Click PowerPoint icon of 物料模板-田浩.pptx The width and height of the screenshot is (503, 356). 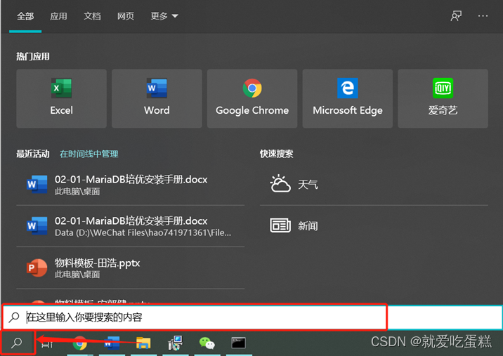click(37, 268)
